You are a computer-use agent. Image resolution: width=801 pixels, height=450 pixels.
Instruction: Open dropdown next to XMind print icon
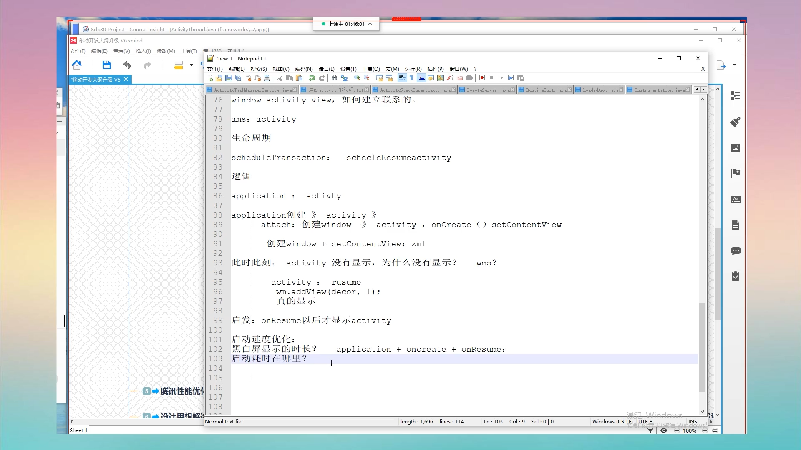click(x=191, y=65)
